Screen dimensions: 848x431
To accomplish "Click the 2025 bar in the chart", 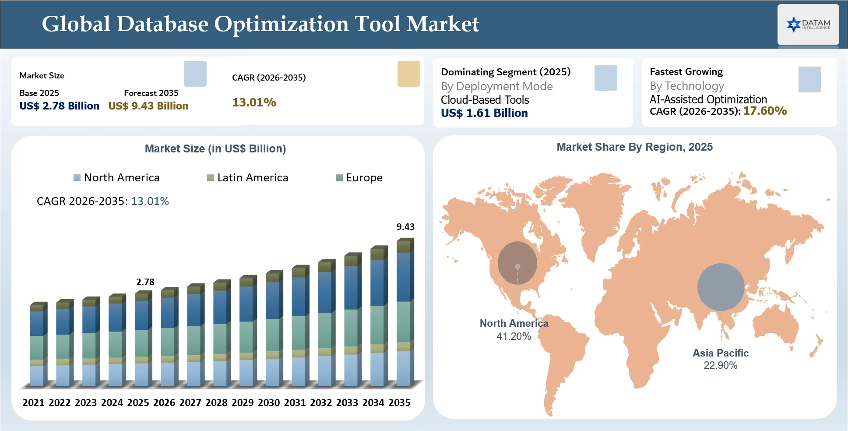I will pyautogui.click(x=143, y=339).
